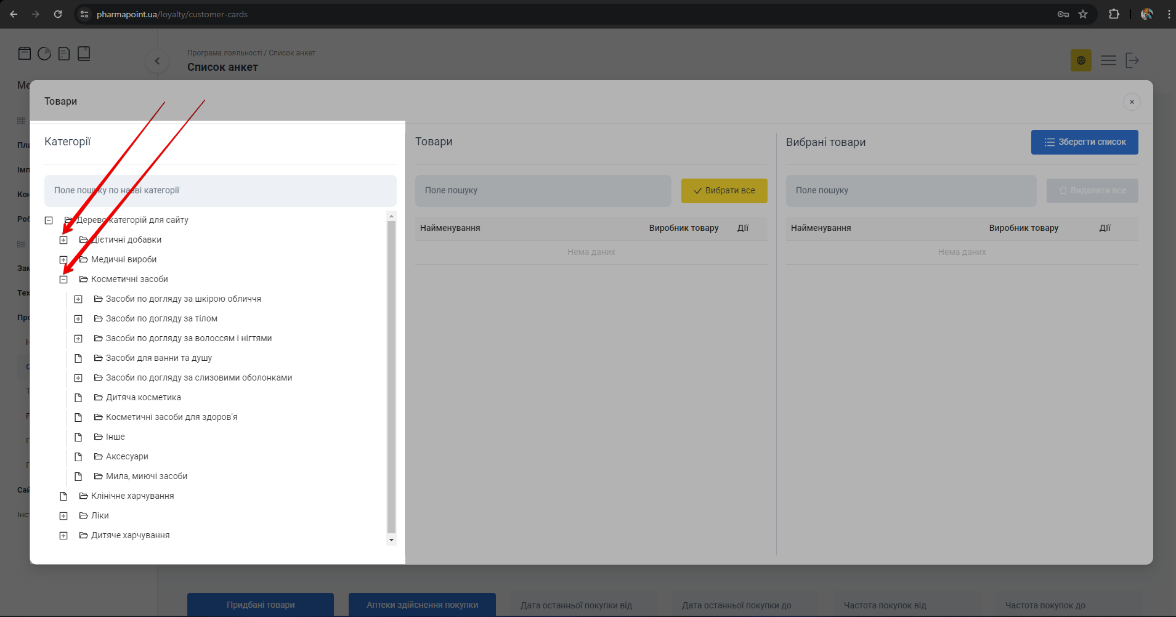Viewport: 1176px width, 617px height.
Task: Click the logout icon in header
Action: coord(1132,60)
